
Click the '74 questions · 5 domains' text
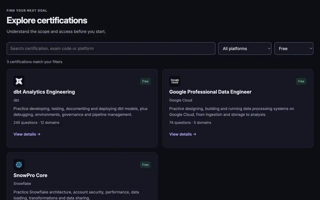[190, 123]
